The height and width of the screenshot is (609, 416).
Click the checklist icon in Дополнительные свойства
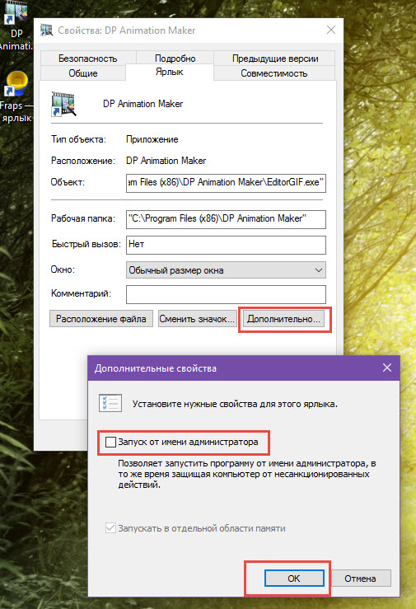click(110, 403)
